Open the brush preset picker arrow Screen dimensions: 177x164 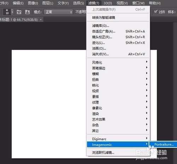point(12,12)
